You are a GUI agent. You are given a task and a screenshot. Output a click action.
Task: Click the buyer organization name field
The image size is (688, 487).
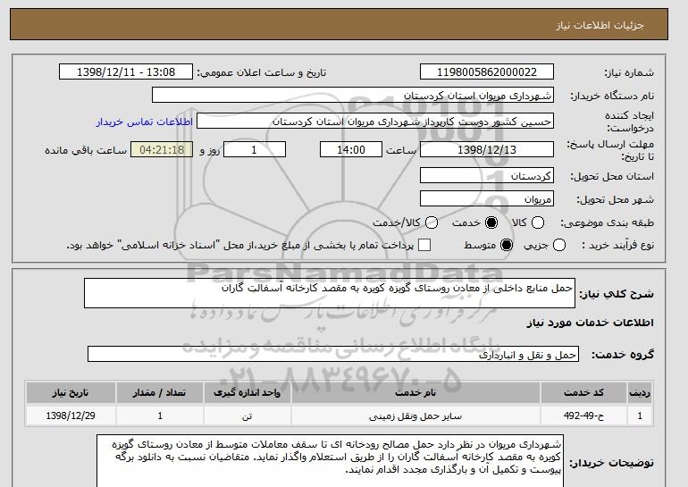[x=353, y=96]
